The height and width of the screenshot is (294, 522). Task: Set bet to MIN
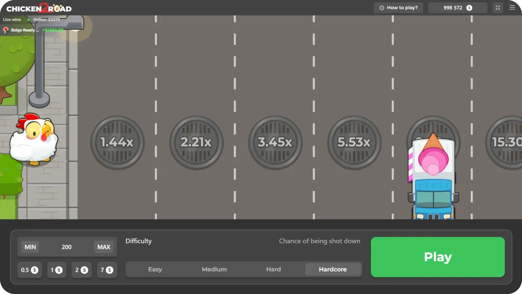[x=30, y=247]
